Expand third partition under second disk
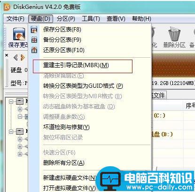The width and height of the screenshot is (195, 192). click(x=20, y=154)
